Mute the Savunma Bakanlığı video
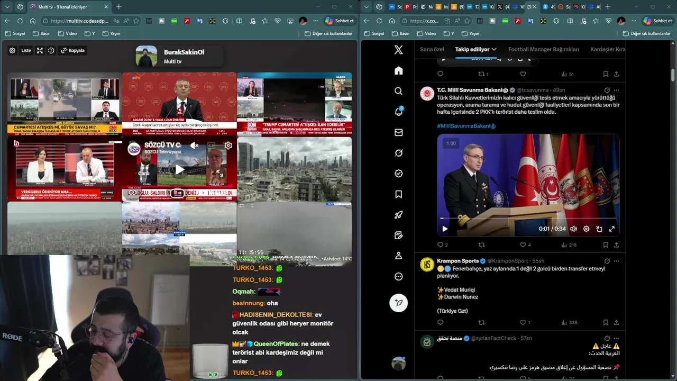This screenshot has height=381, width=677. pyautogui.click(x=573, y=229)
